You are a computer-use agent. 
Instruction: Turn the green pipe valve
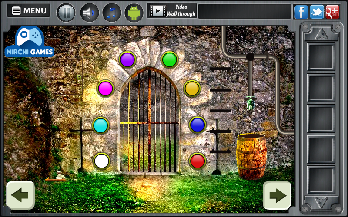[251, 103]
